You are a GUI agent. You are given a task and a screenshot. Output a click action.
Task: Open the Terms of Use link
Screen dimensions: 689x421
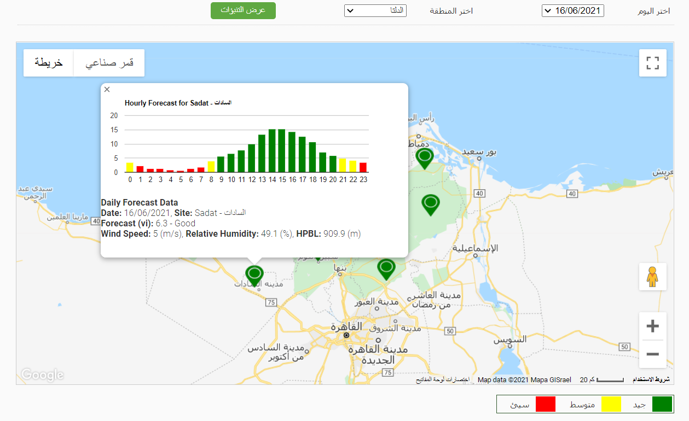click(x=651, y=379)
